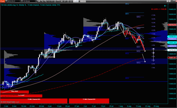Click the left T3 MA Channel BO bar
This screenshot has width=177, height=108.
[34, 101]
